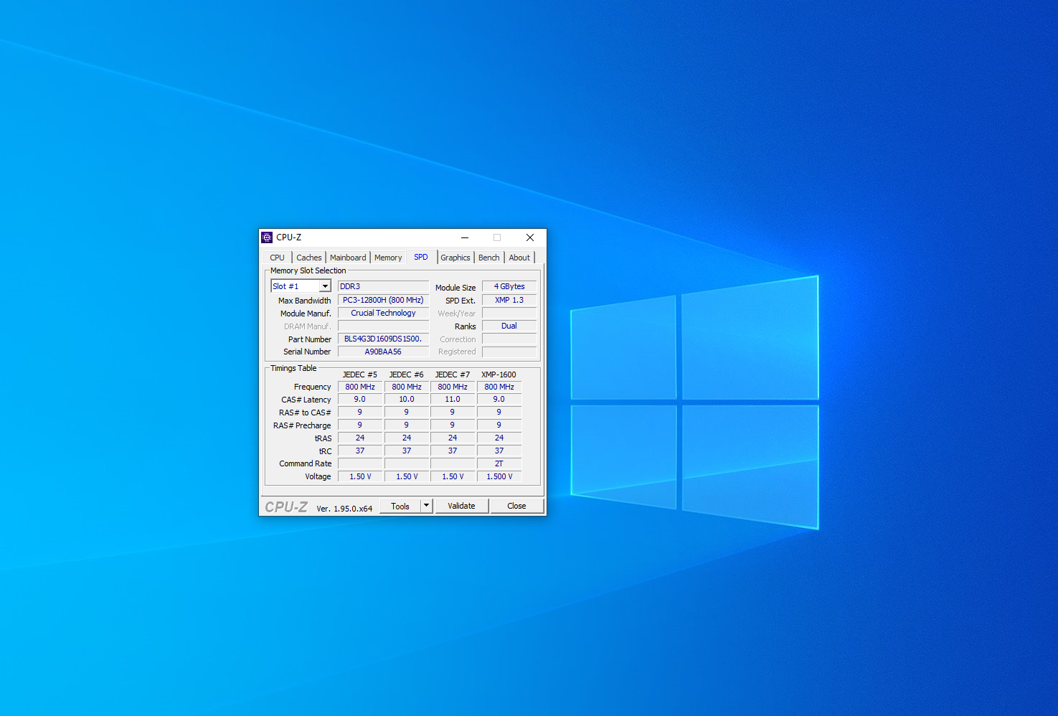Click the JEDEC #5 frequency 800 MHz cell
The height and width of the screenshot is (716, 1058).
pyautogui.click(x=360, y=387)
